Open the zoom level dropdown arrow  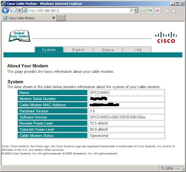pos(178,168)
